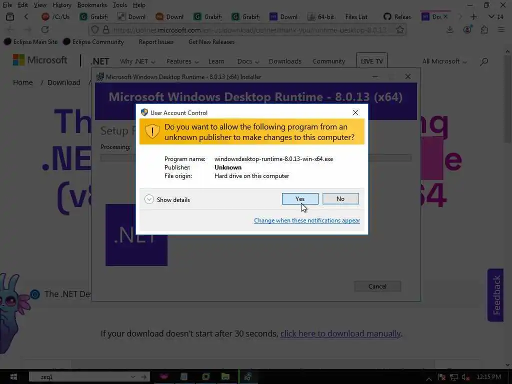This screenshot has width=512, height=384.
Task: Open a new tab with plus button
Action: pyautogui.click(x=473, y=16)
